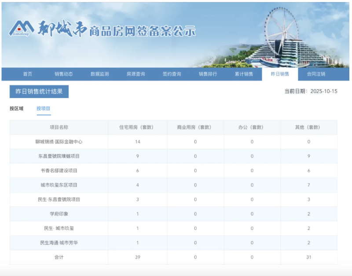Open the 首页 navigation item
The width and height of the screenshot is (352, 276).
[27, 74]
